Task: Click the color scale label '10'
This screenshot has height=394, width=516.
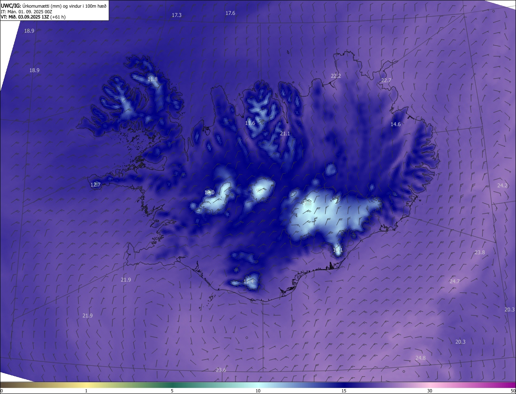Action: pyautogui.click(x=258, y=391)
